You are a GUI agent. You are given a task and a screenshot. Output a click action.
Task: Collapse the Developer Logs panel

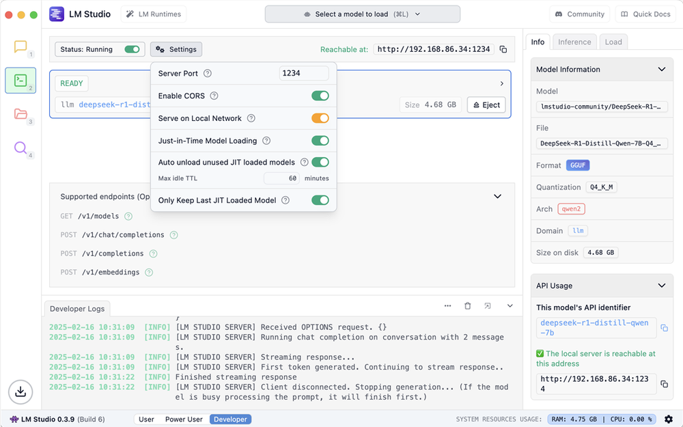click(x=510, y=306)
